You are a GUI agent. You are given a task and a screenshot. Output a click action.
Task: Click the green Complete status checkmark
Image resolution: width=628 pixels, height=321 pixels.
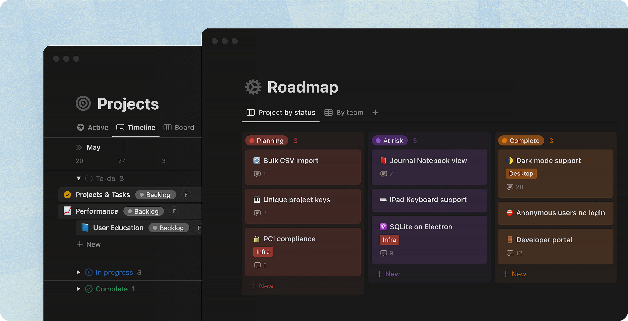(x=89, y=289)
